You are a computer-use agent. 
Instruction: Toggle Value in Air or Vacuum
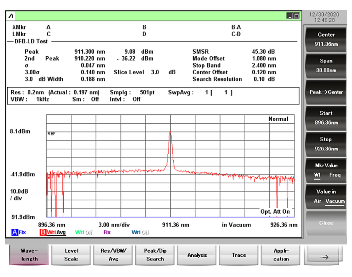coord(326,197)
